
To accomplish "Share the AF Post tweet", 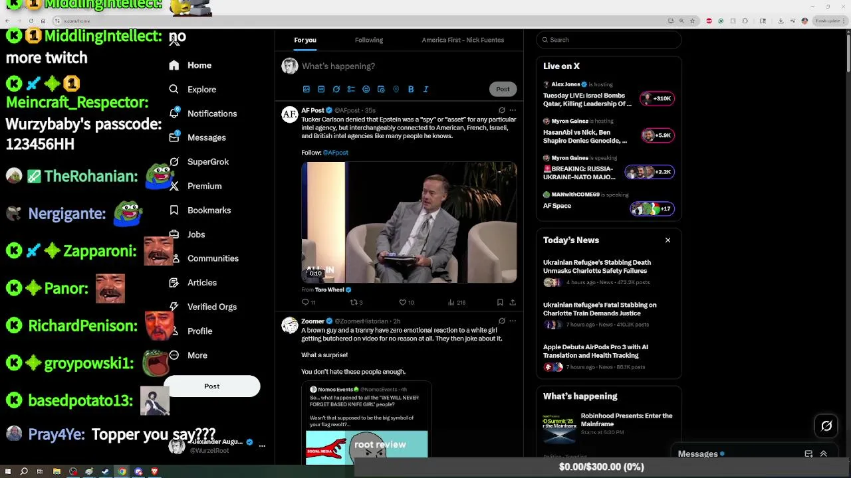I will 513,302.
